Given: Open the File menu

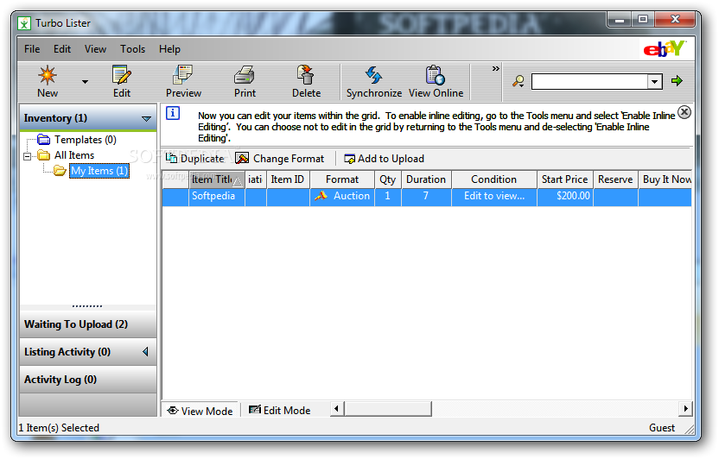Looking at the screenshot, I should point(32,49).
